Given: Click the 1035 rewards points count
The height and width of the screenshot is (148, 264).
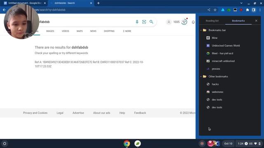Looking at the screenshot, I should pos(176,22).
